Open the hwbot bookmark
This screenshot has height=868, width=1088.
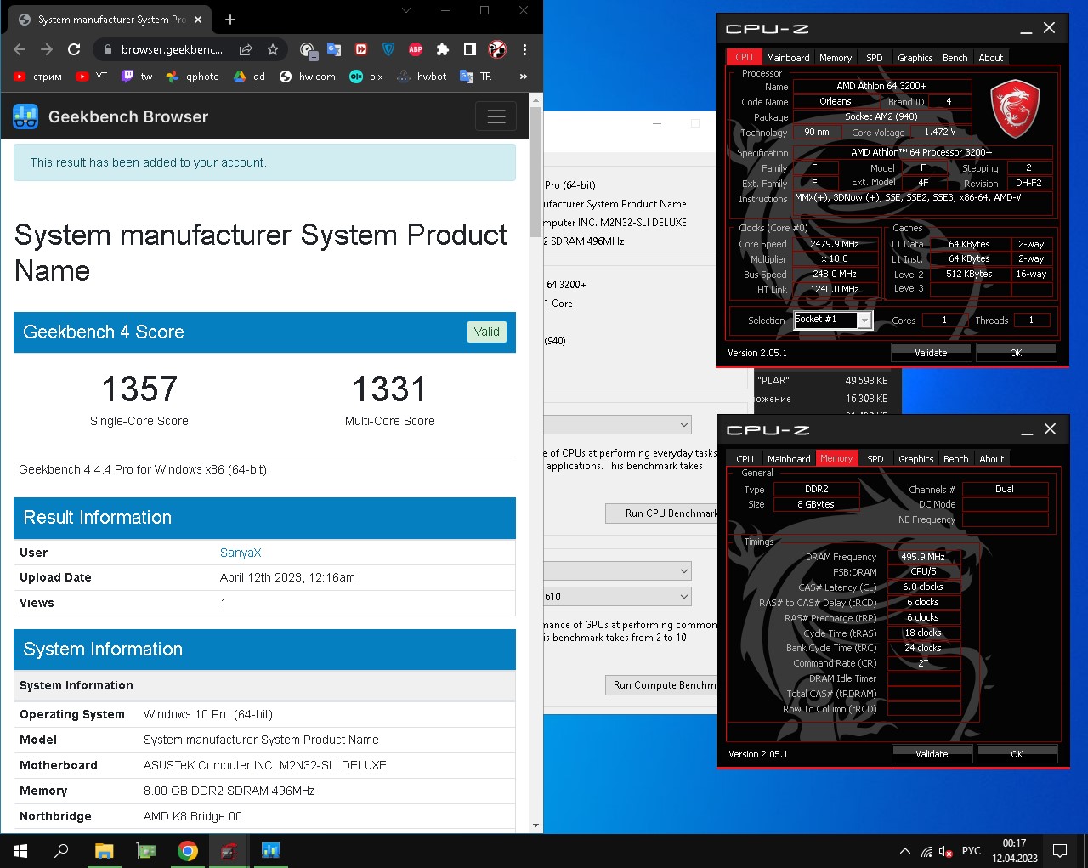[x=422, y=77]
